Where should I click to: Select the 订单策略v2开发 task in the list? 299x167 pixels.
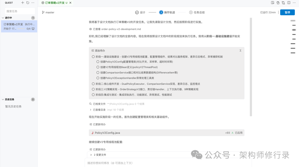tap(19, 26)
